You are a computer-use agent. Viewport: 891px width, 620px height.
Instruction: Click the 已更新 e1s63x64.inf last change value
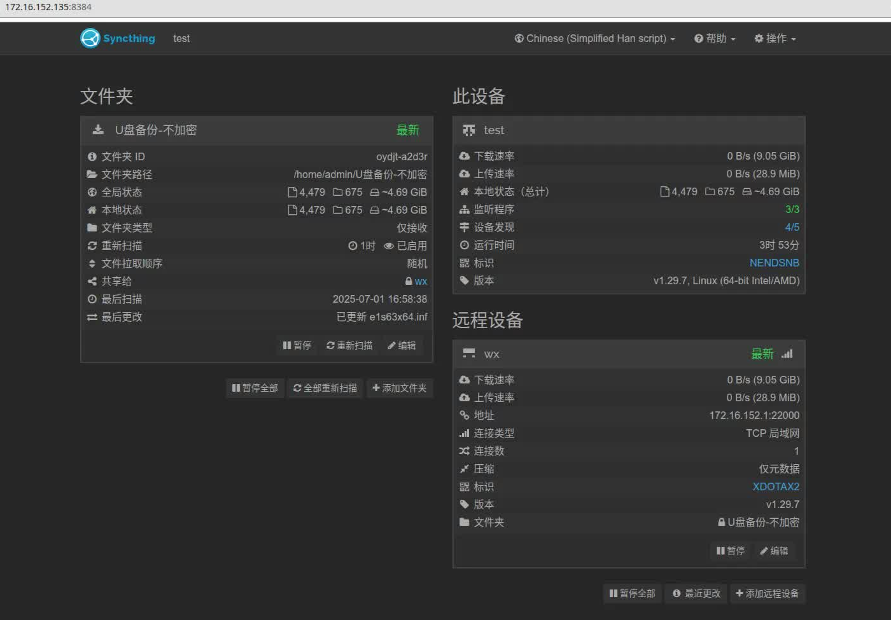click(x=382, y=317)
